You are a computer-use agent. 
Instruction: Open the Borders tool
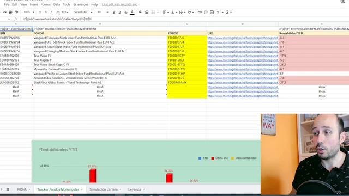147,12
